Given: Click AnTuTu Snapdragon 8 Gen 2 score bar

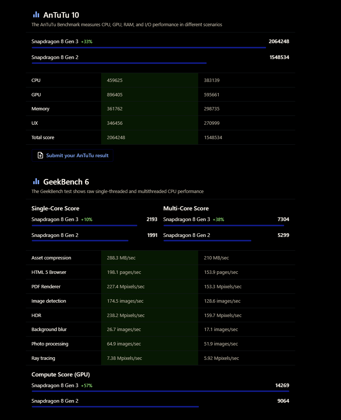Looking at the screenshot, I should (x=119, y=63).
